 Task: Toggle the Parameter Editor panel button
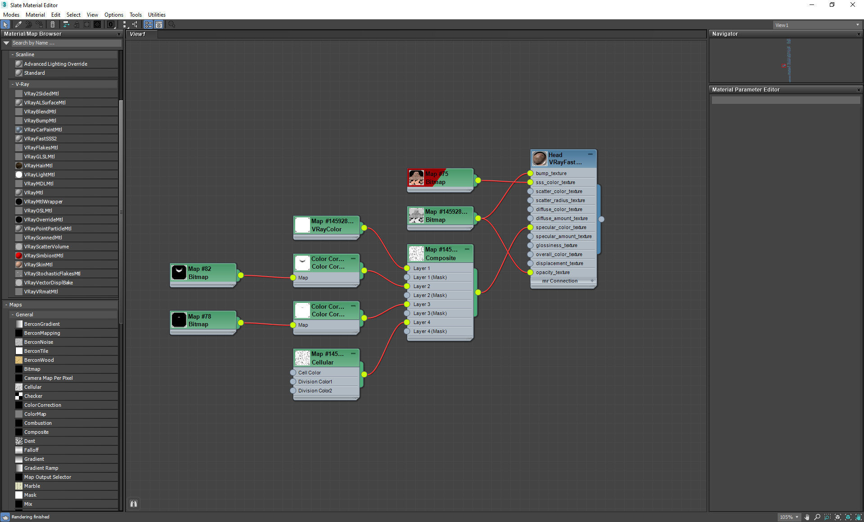[159, 24]
